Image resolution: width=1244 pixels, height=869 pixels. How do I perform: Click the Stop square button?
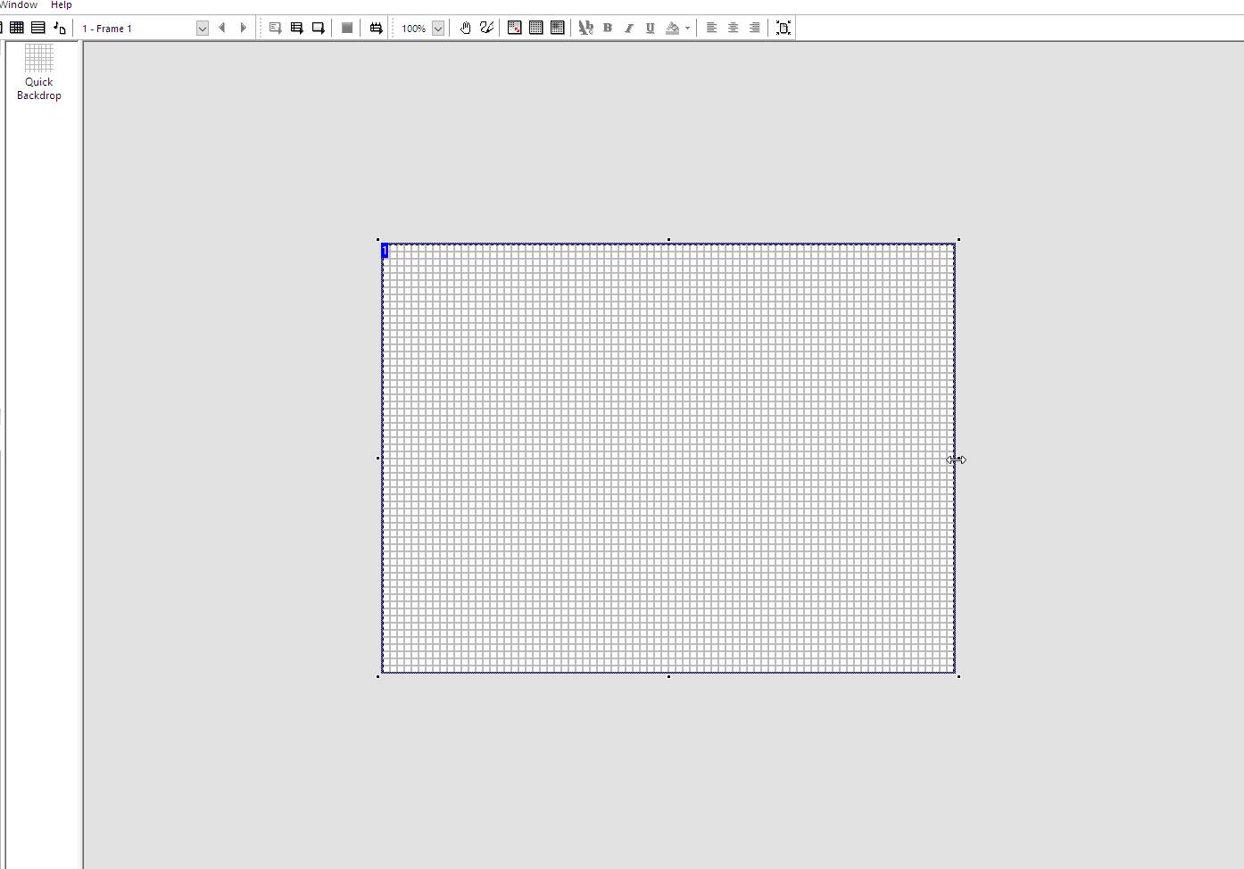click(347, 28)
